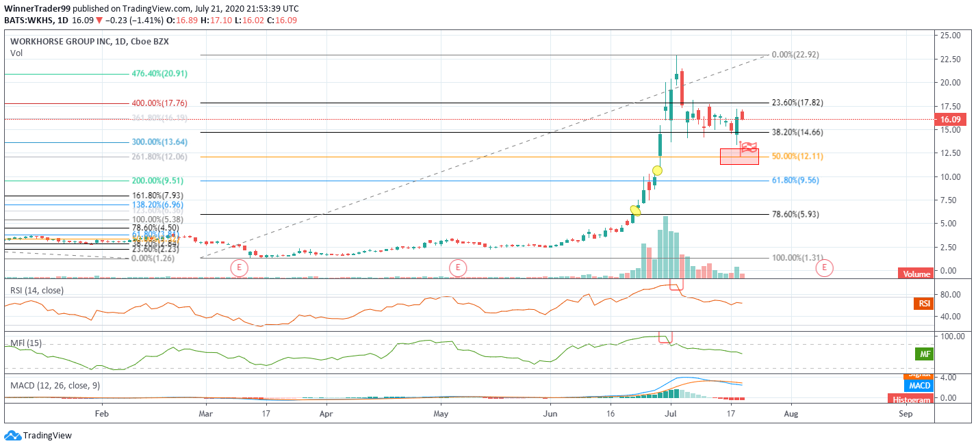Click the '161.80%(7.93)' Fibonacci label
Screen dimensions: 976x448
click(157, 196)
